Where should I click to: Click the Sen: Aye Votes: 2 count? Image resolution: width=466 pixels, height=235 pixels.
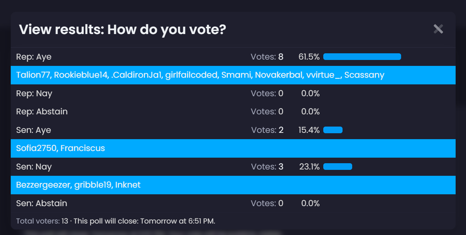tap(267, 130)
